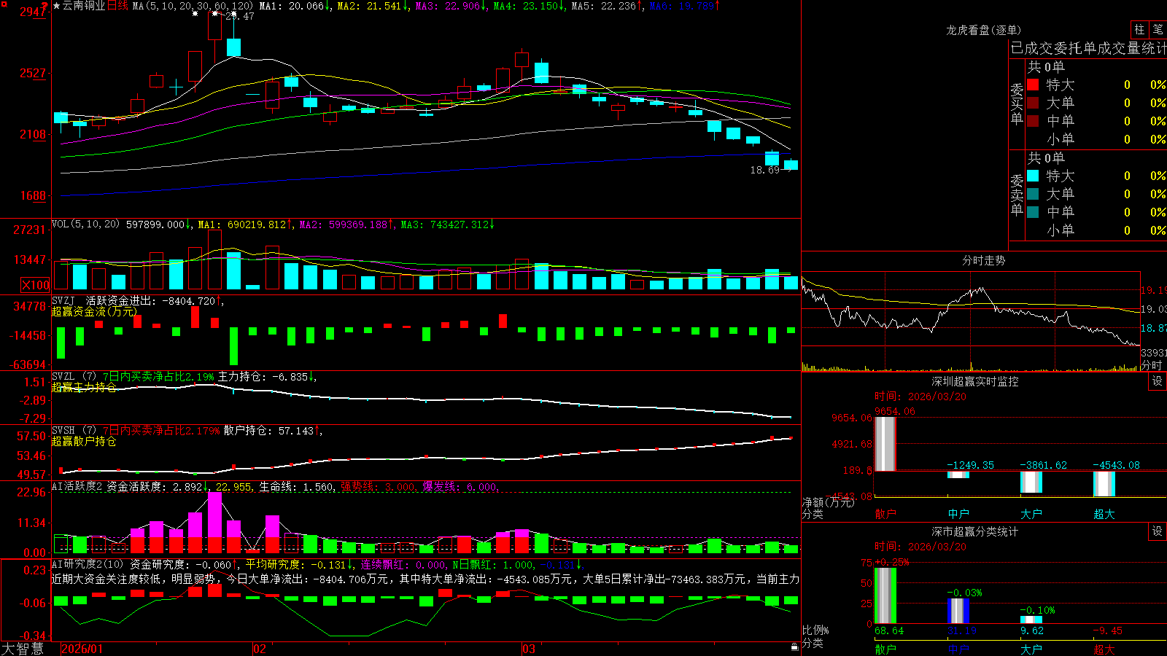Click the 超大 bar showing -4543.08
Image resolution: width=1167 pixels, height=656 pixels.
(1104, 484)
